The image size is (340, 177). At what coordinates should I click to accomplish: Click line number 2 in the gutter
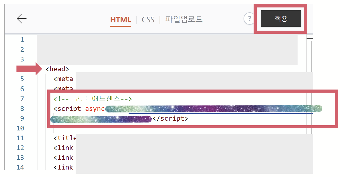pos(22,49)
